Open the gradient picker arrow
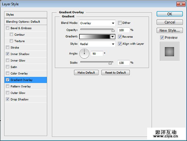The width and height of the screenshot is (187, 141). 113,36
